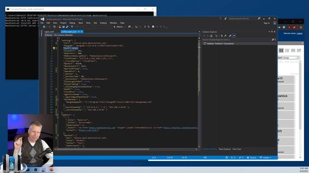Open the meshcentral.com link in the footer line
This screenshot has width=309, height=173.
(102, 128)
